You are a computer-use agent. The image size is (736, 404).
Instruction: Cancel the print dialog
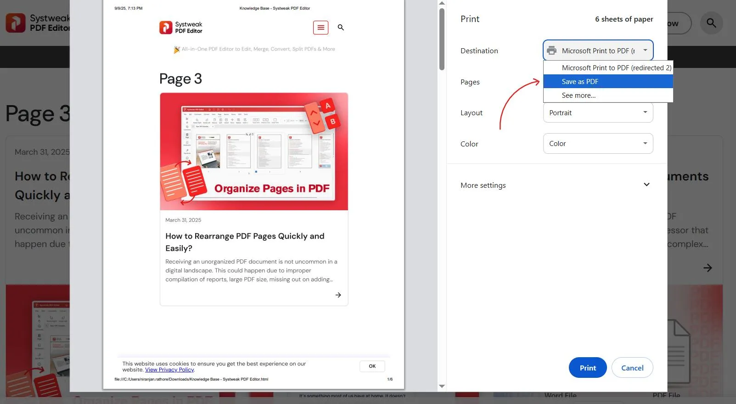click(632, 368)
